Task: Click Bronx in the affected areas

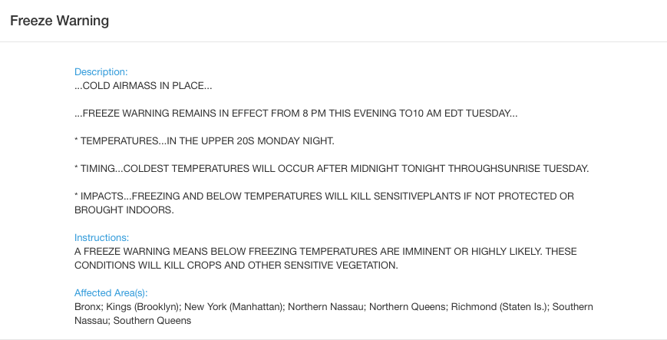Action: tap(88, 307)
